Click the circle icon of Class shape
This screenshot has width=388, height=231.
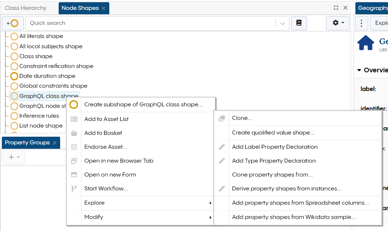[14, 56]
